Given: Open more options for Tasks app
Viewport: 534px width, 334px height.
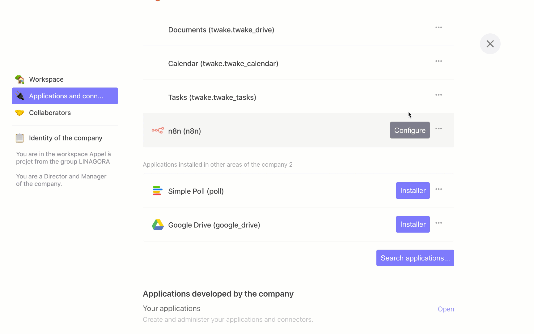Looking at the screenshot, I should click(x=439, y=95).
